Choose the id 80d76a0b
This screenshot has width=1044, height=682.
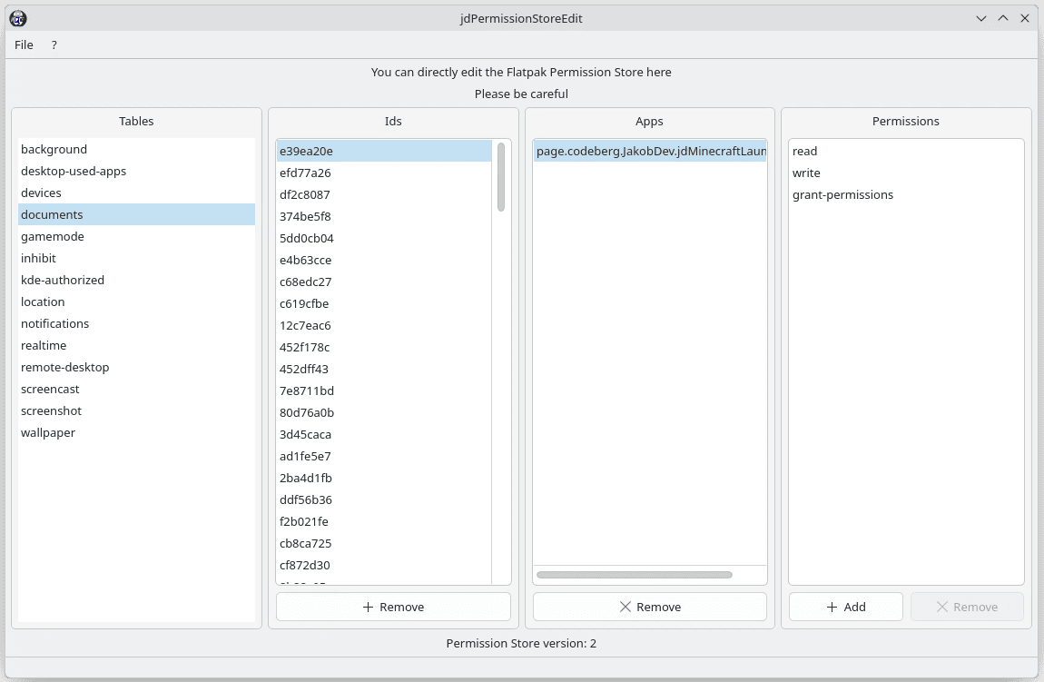(384, 412)
